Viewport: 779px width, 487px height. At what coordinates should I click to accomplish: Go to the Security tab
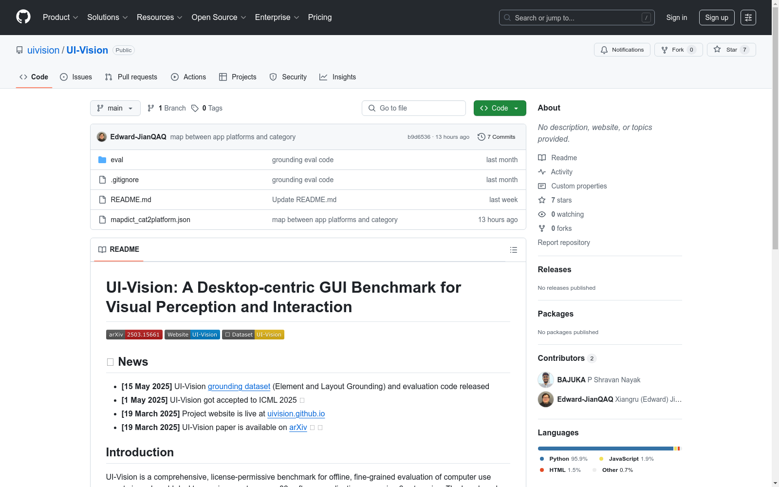coord(288,77)
